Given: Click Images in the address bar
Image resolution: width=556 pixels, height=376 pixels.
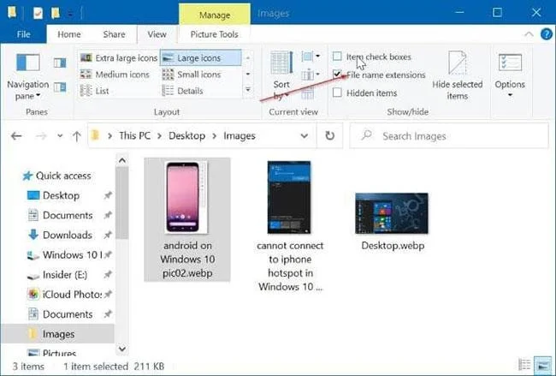Looking at the screenshot, I should tap(240, 136).
